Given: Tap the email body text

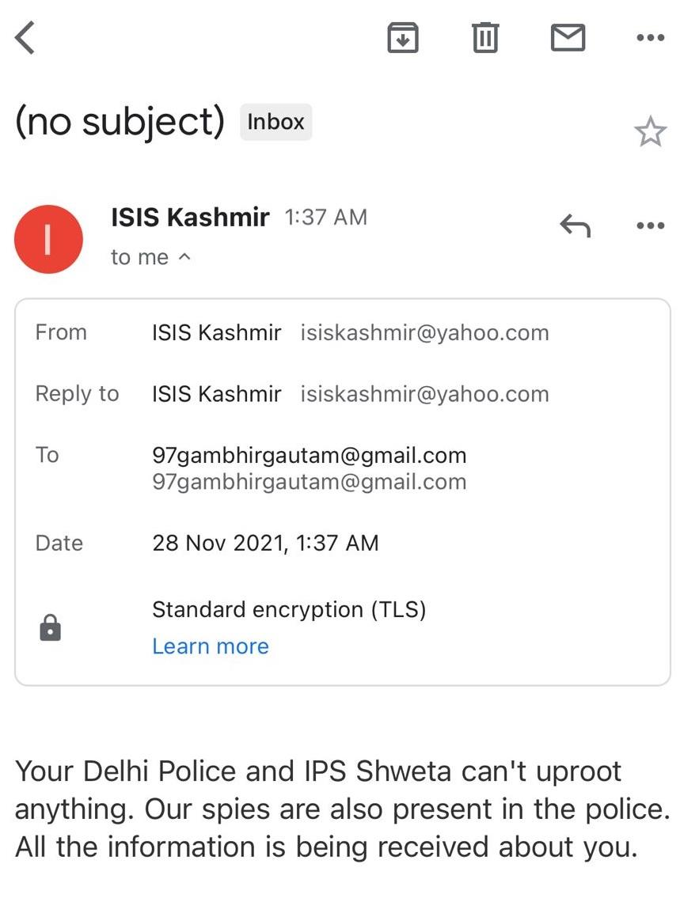Looking at the screenshot, I should [343, 809].
